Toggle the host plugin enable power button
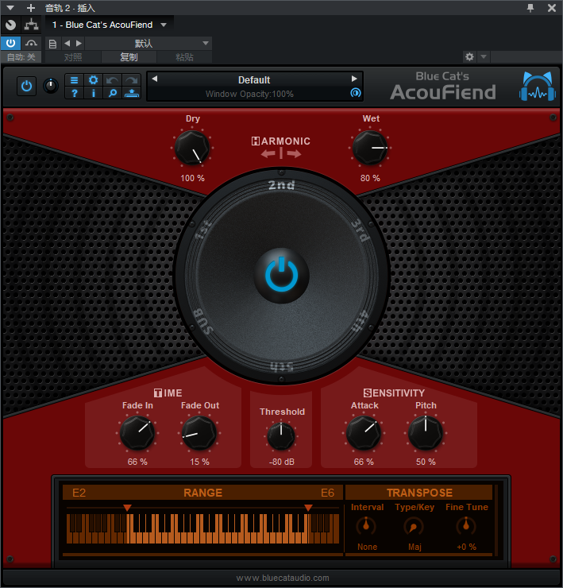 point(10,43)
